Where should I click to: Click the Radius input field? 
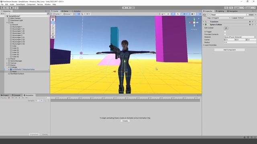[240, 42]
